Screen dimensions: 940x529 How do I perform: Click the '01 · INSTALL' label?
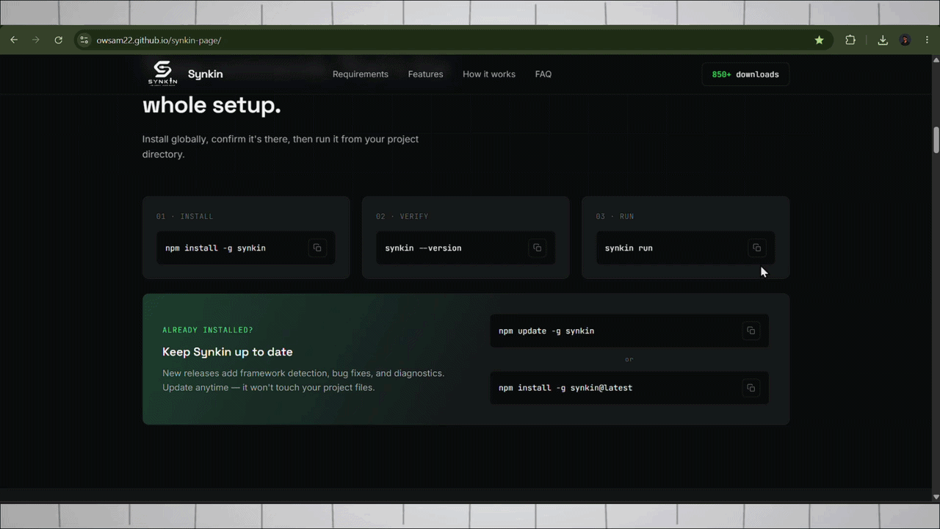pyautogui.click(x=184, y=217)
